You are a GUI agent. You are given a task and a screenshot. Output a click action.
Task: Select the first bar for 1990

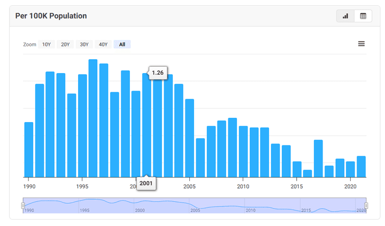pos(29,150)
